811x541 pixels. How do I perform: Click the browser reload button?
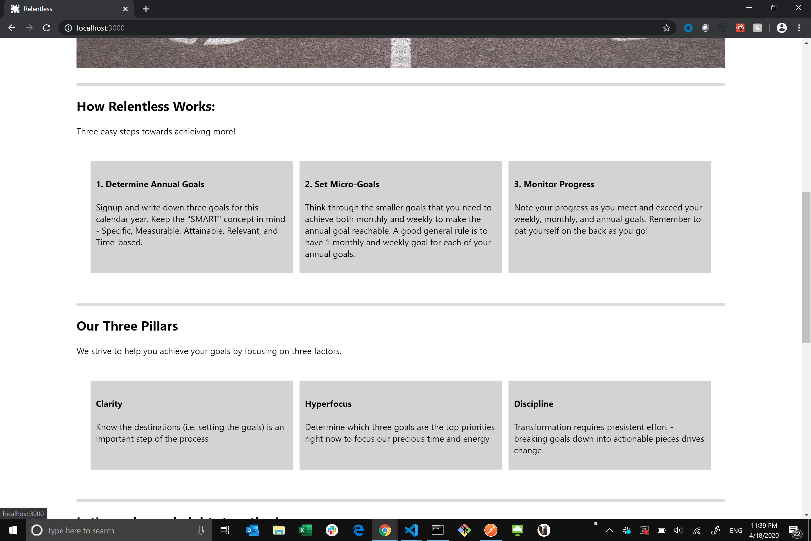point(46,28)
